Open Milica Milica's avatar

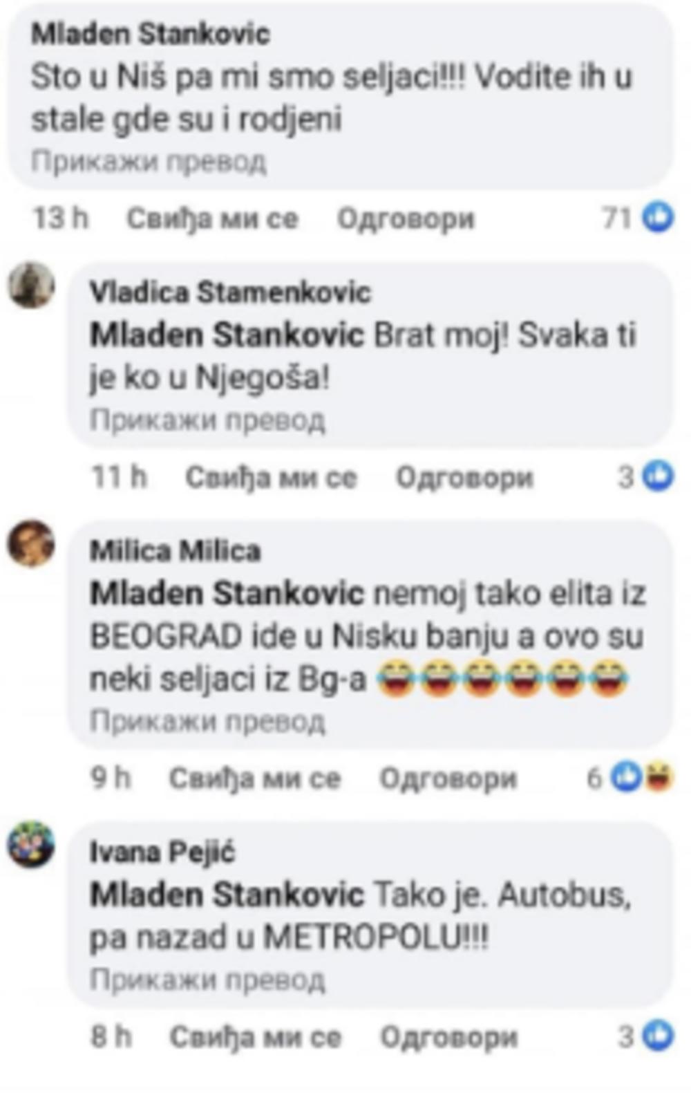click(x=31, y=543)
